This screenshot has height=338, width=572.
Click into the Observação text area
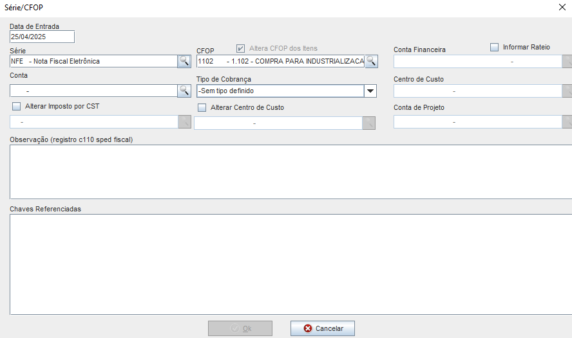[x=290, y=172]
